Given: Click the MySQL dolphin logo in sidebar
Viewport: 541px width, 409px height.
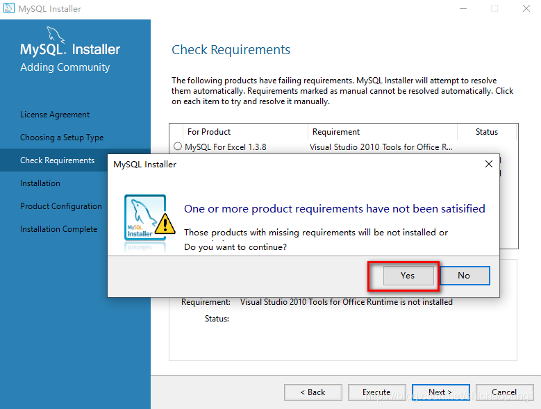Looking at the screenshot, I should (x=55, y=35).
